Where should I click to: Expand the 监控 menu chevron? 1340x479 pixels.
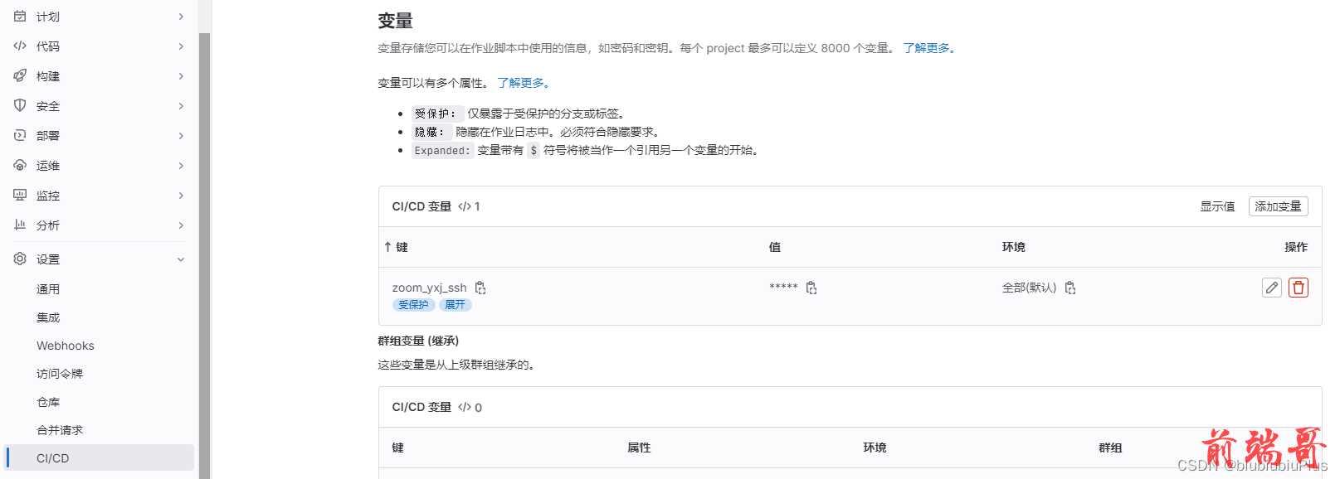(181, 195)
